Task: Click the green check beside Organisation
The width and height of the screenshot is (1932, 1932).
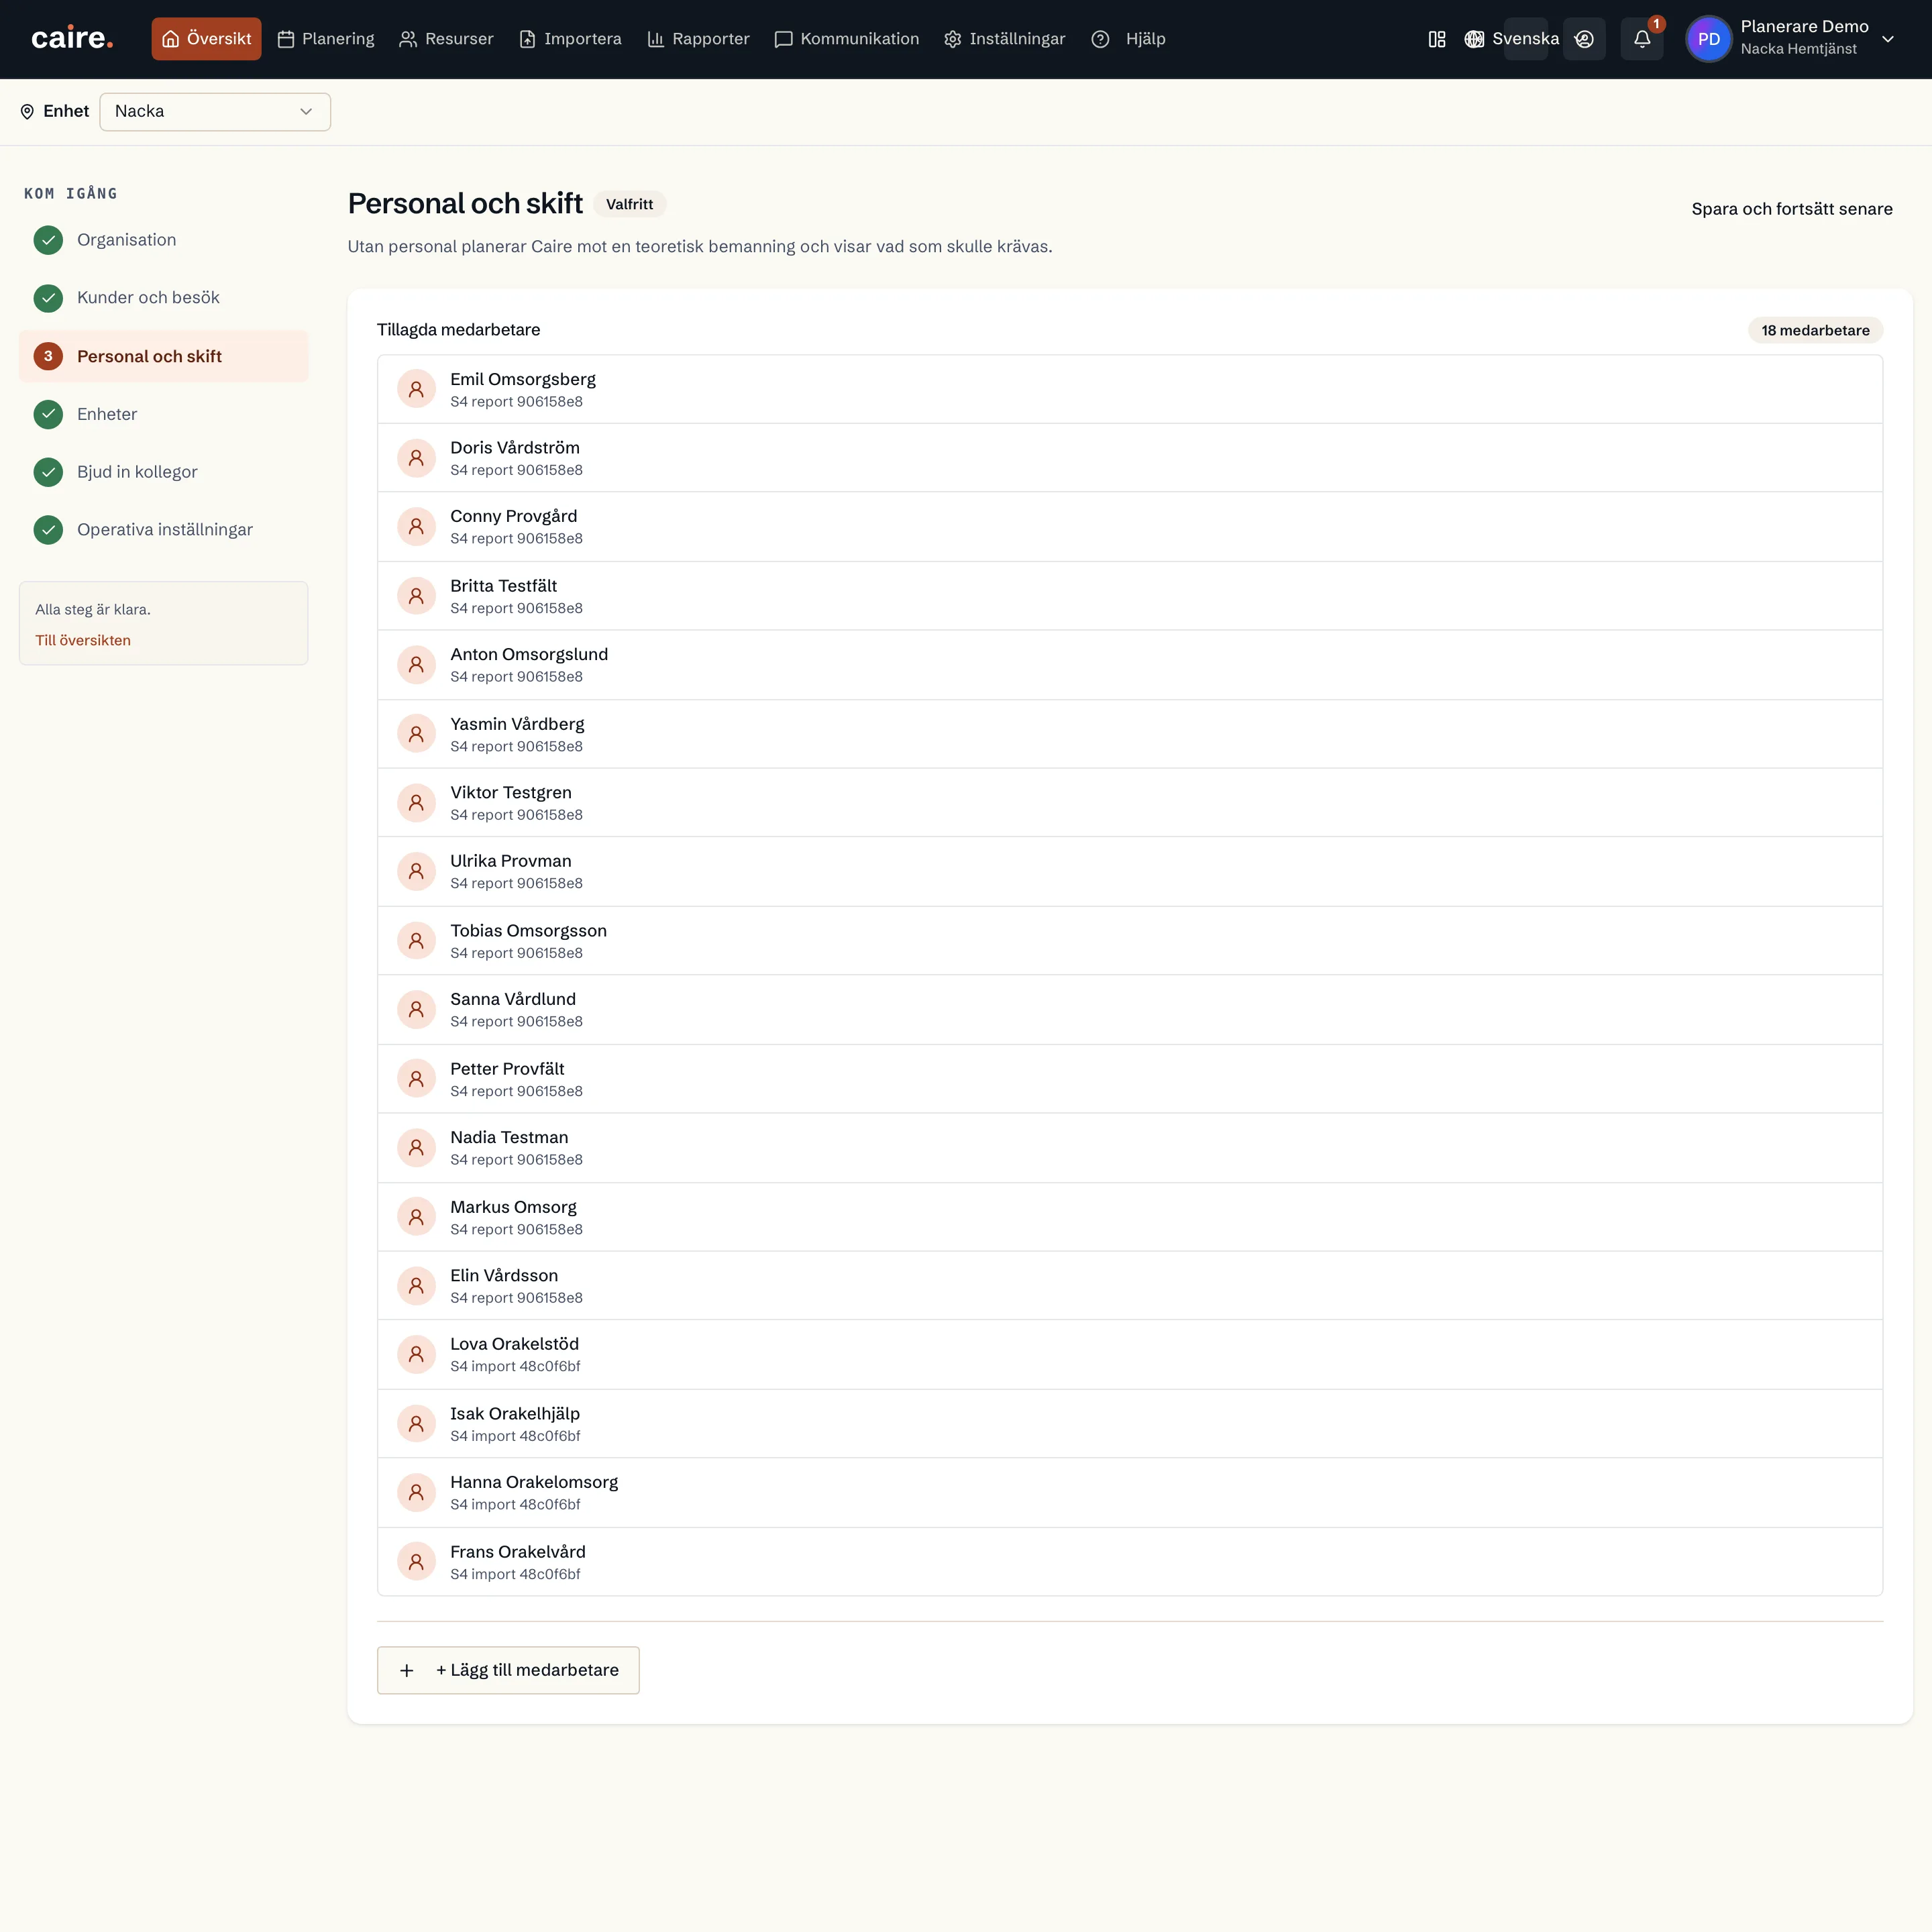Action: click(x=48, y=240)
